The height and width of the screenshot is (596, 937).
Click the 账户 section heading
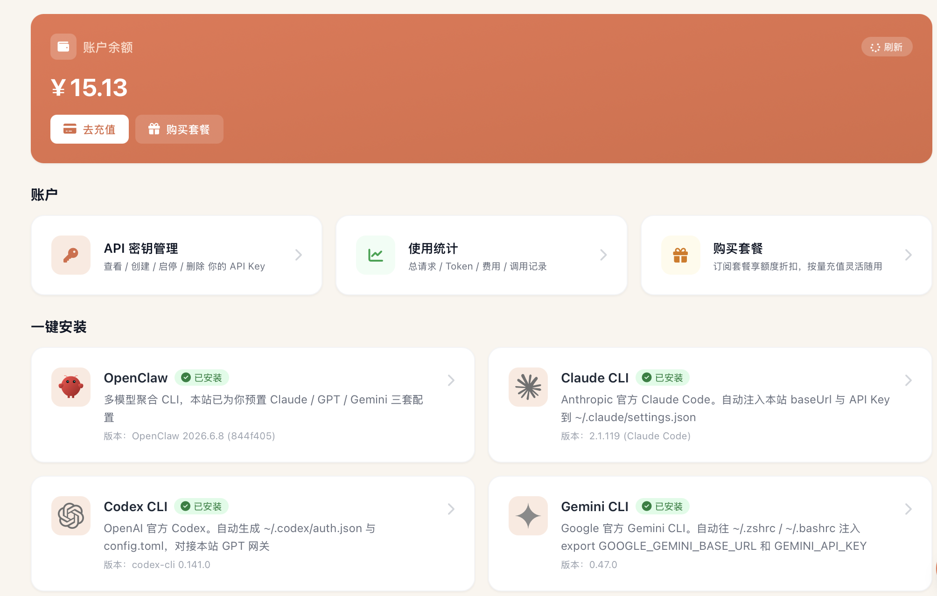(x=44, y=194)
